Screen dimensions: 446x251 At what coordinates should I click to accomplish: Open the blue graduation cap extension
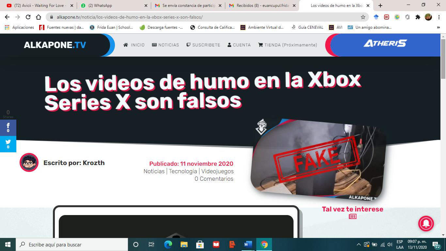pyautogui.click(x=376, y=17)
